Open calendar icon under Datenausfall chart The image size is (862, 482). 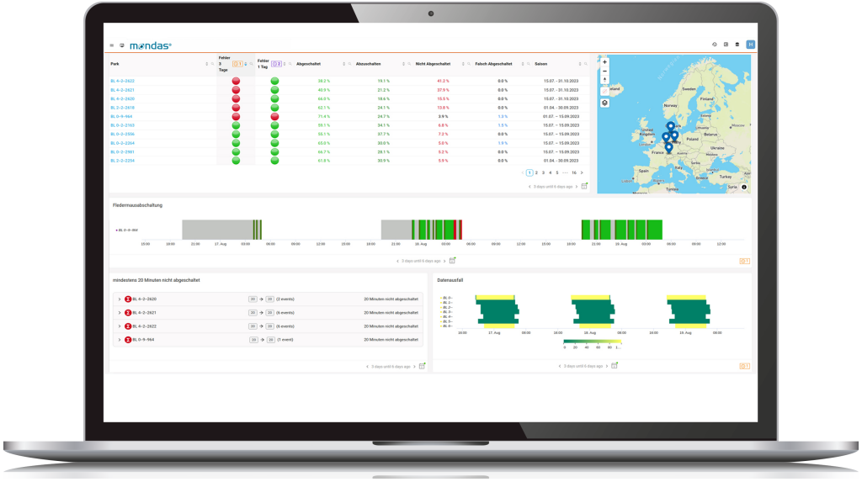tap(615, 365)
